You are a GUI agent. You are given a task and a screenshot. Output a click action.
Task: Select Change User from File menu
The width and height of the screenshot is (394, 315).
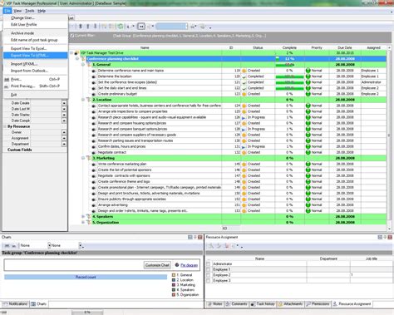[x=36, y=17]
